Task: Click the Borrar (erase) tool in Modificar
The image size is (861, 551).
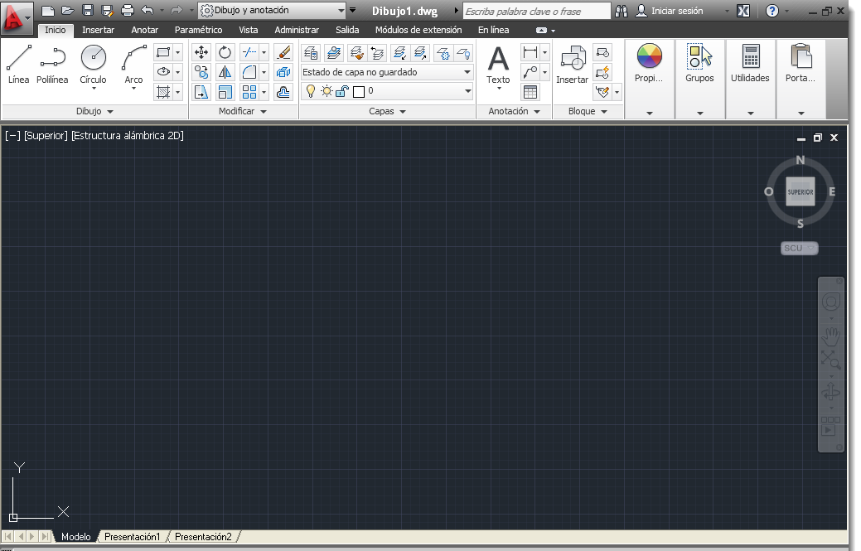Action: (282, 52)
